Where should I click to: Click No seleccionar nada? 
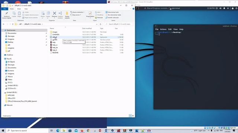[113, 15]
